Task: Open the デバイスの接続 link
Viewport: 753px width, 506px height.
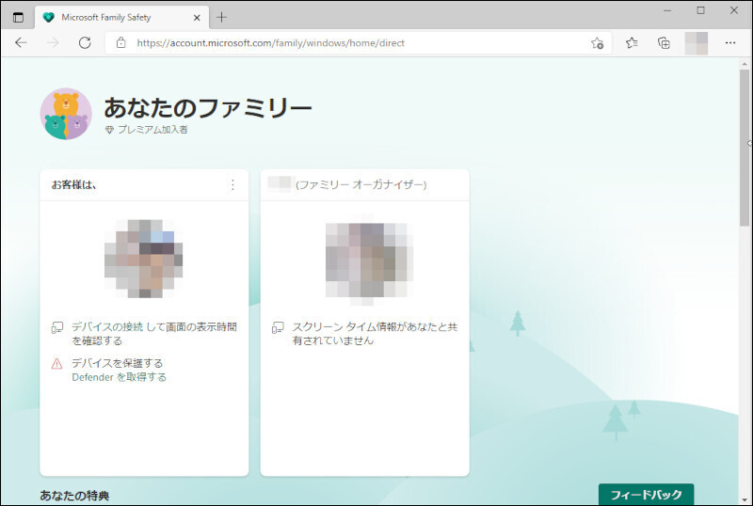Action: tap(107, 327)
